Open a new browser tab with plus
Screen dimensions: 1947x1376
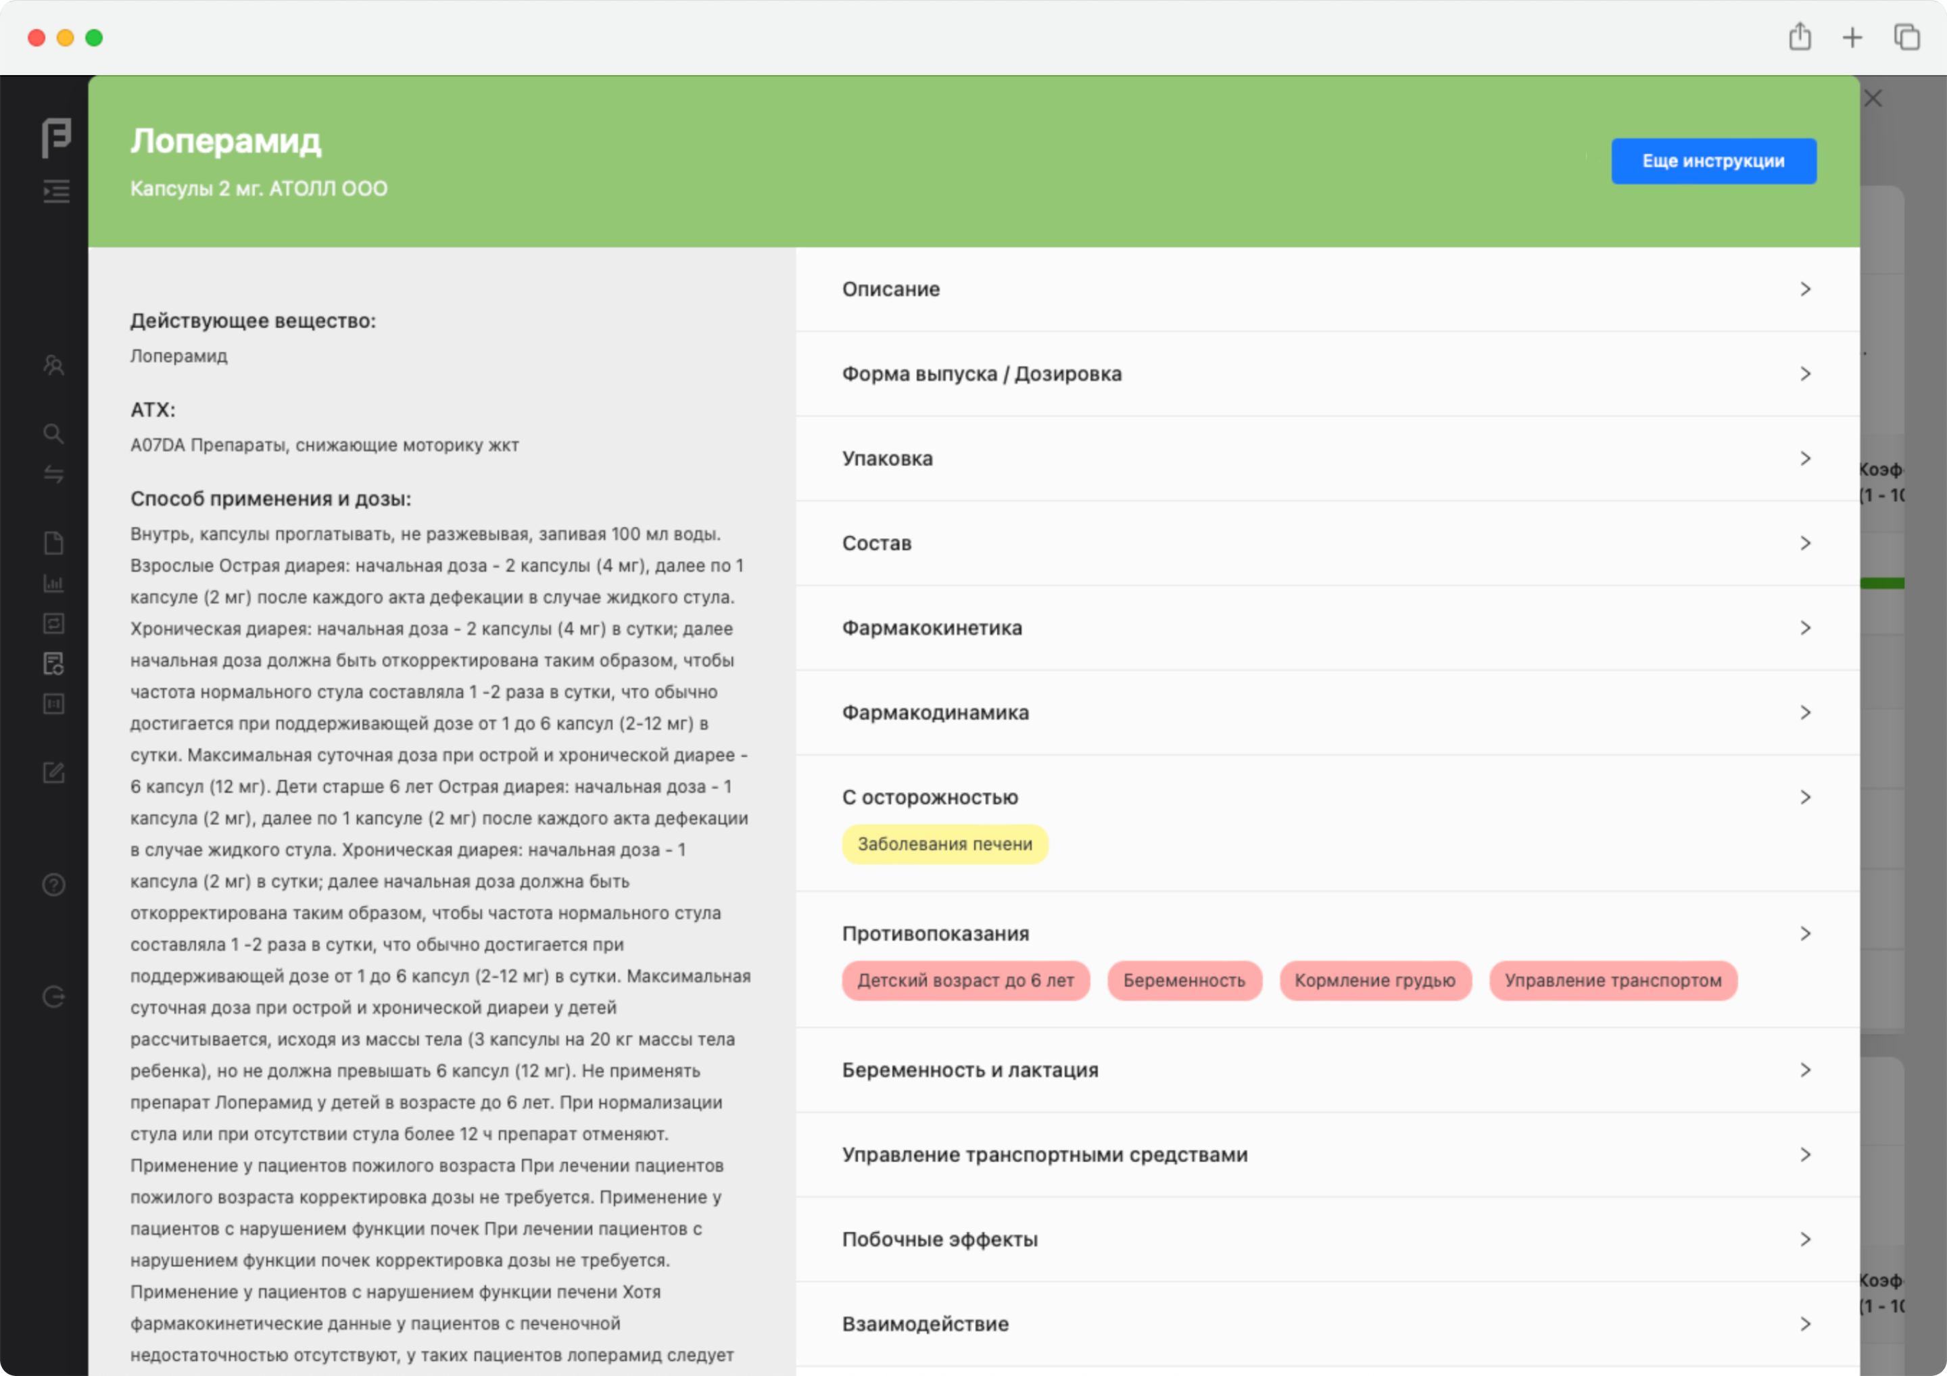(x=1852, y=37)
